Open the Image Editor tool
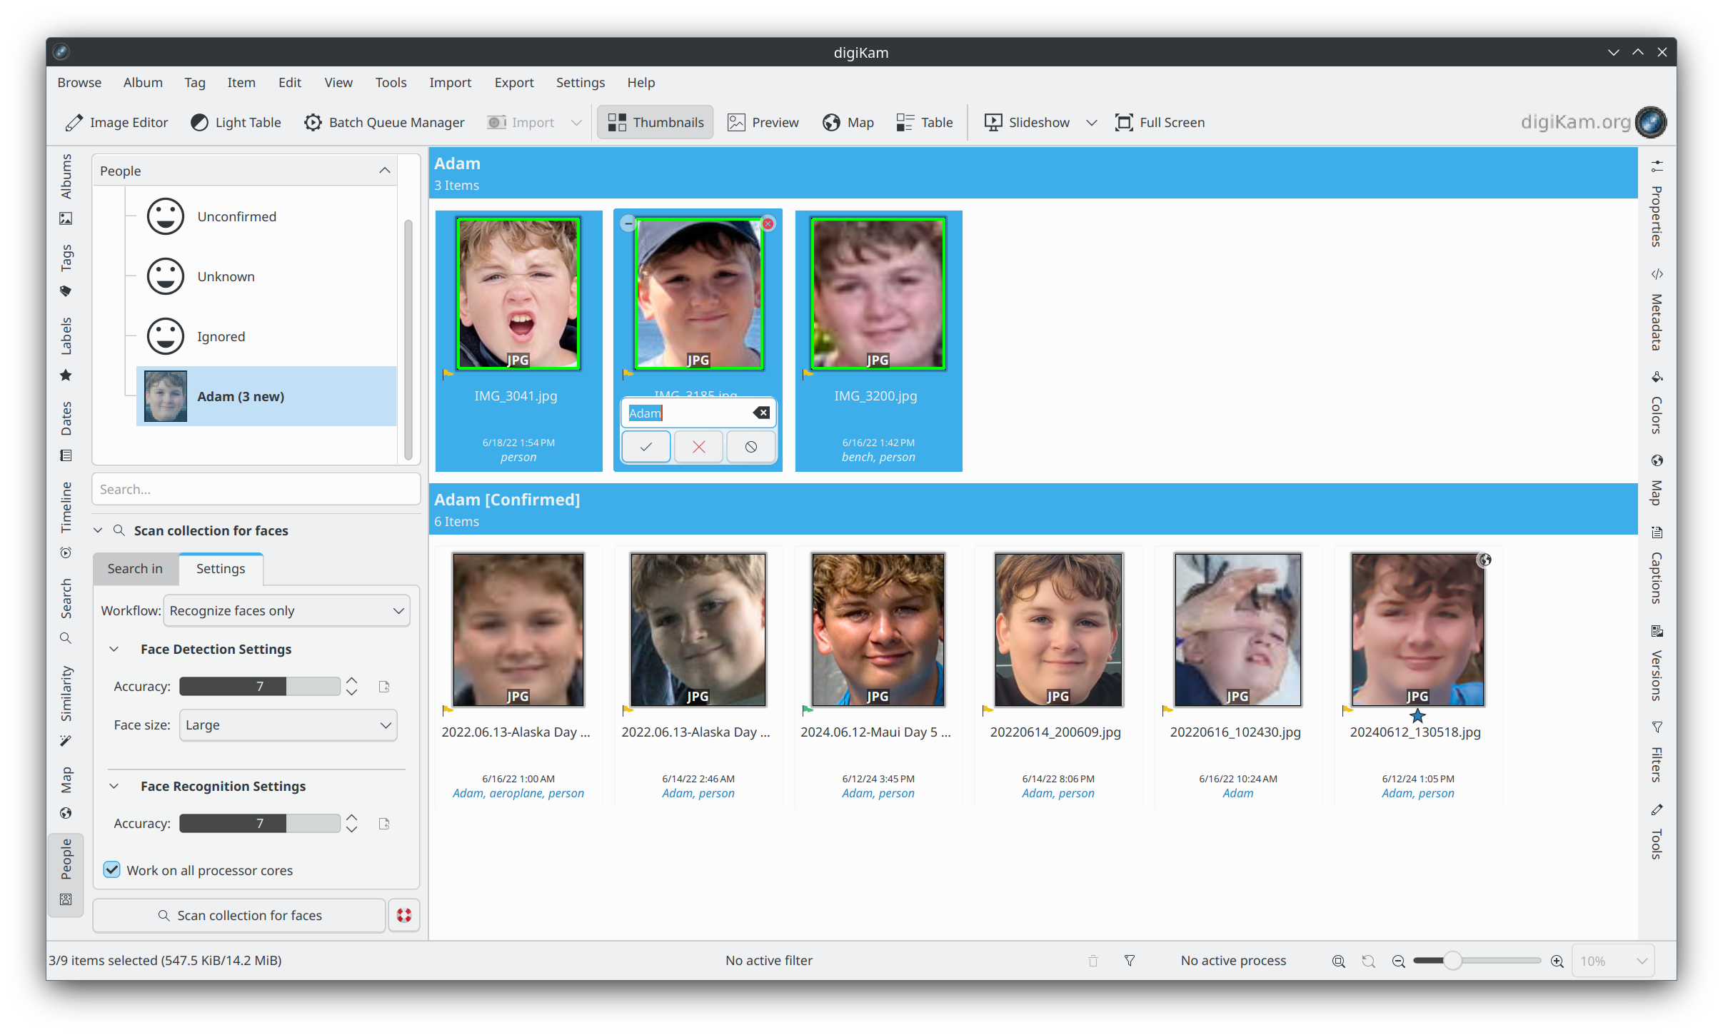 (117, 122)
